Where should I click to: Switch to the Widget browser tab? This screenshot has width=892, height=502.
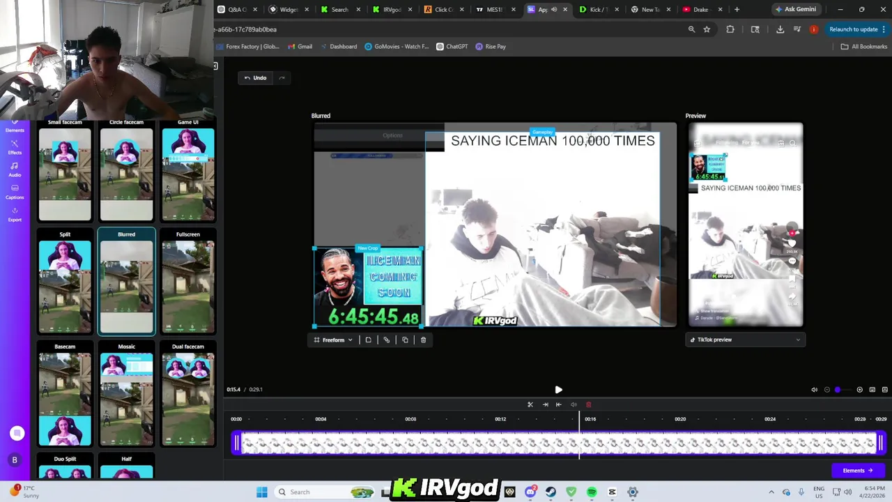[289, 10]
